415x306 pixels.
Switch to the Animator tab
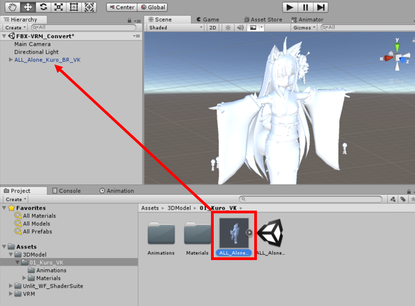click(307, 19)
